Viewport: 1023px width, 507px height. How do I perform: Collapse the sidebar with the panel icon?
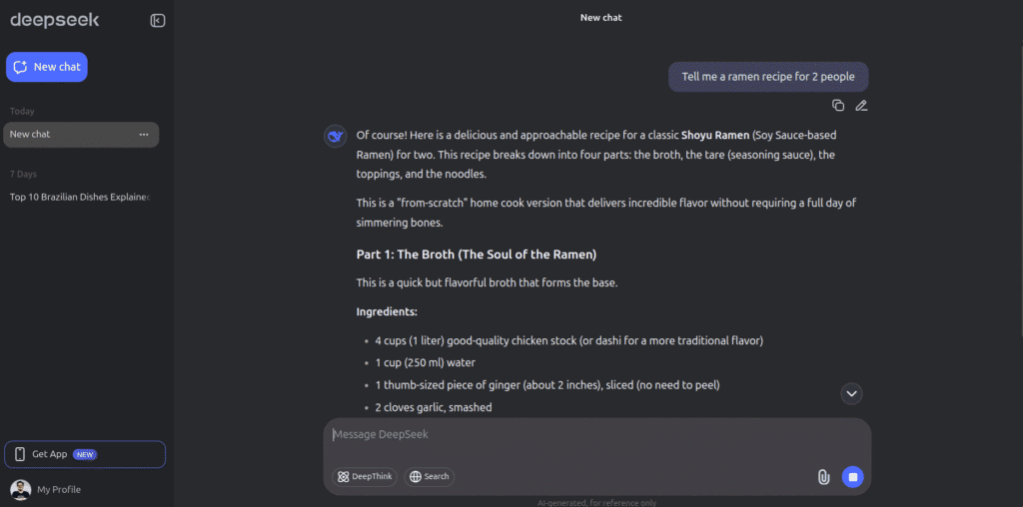tap(158, 20)
